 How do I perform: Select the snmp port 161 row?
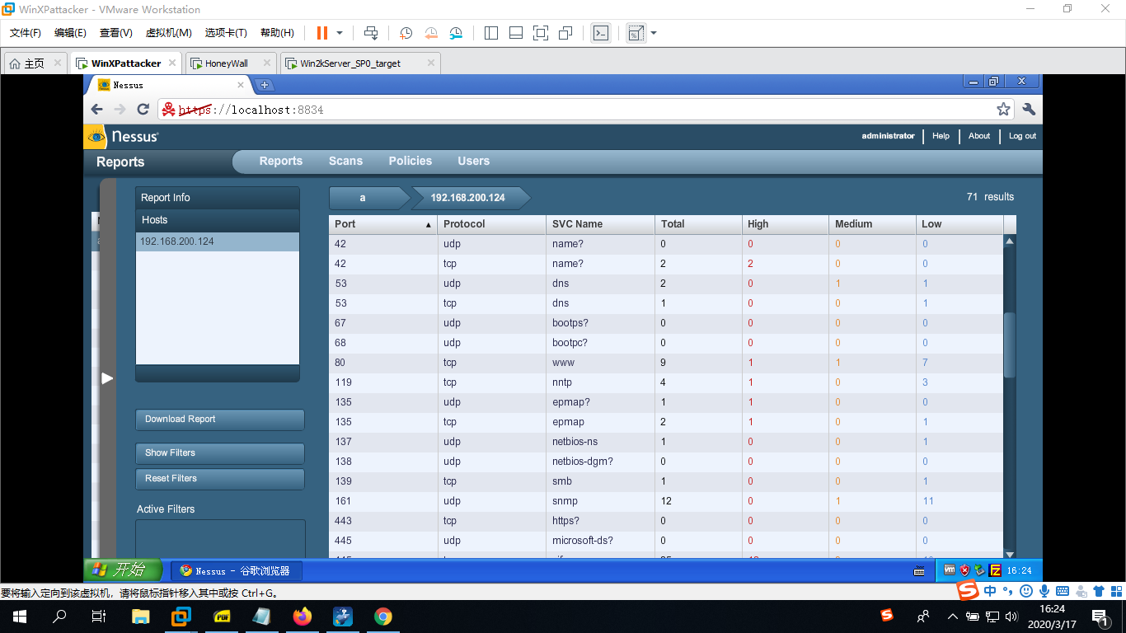tap(666, 501)
